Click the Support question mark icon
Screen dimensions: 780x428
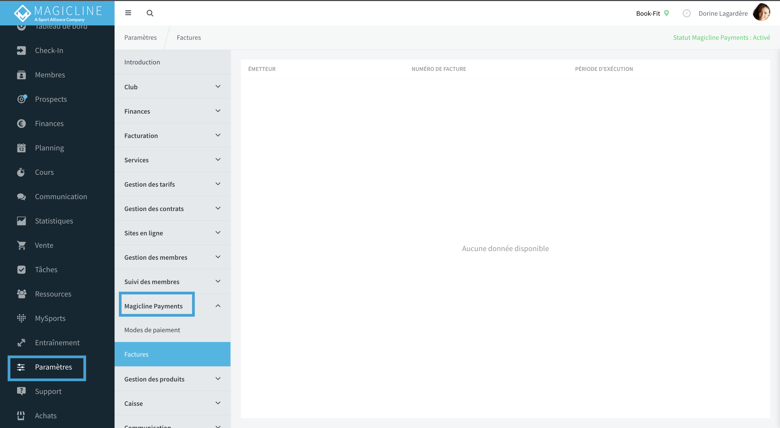(x=21, y=391)
